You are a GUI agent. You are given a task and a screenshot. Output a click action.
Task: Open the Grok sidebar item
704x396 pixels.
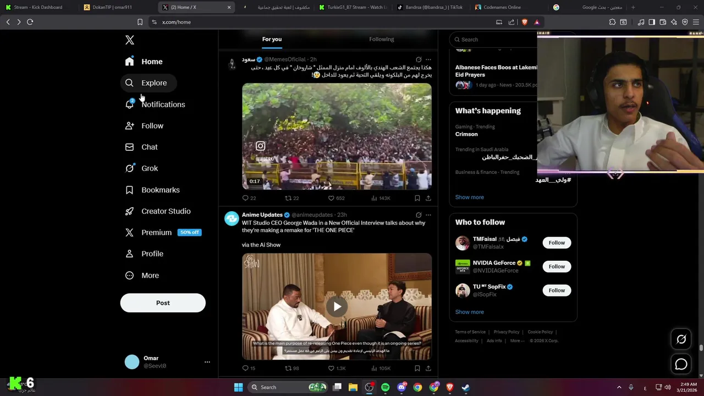click(x=141, y=168)
